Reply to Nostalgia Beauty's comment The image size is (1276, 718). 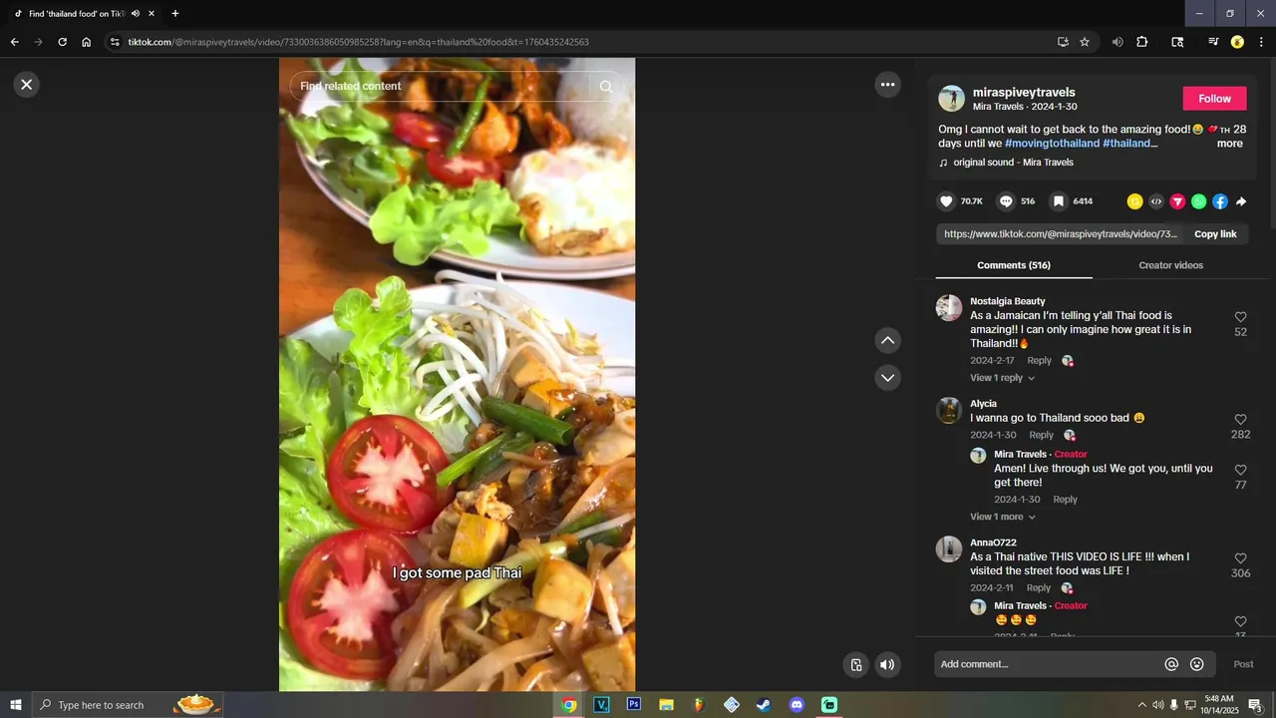point(1040,361)
